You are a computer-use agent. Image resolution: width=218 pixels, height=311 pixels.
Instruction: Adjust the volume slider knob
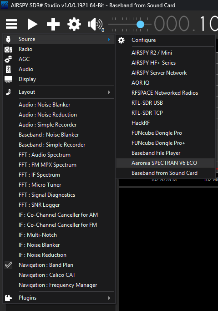pyautogui.click(x=140, y=25)
